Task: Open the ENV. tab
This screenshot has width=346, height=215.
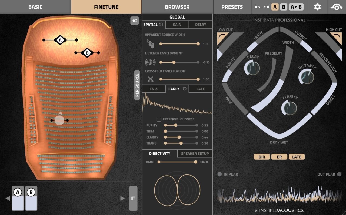Action: pos(154,89)
